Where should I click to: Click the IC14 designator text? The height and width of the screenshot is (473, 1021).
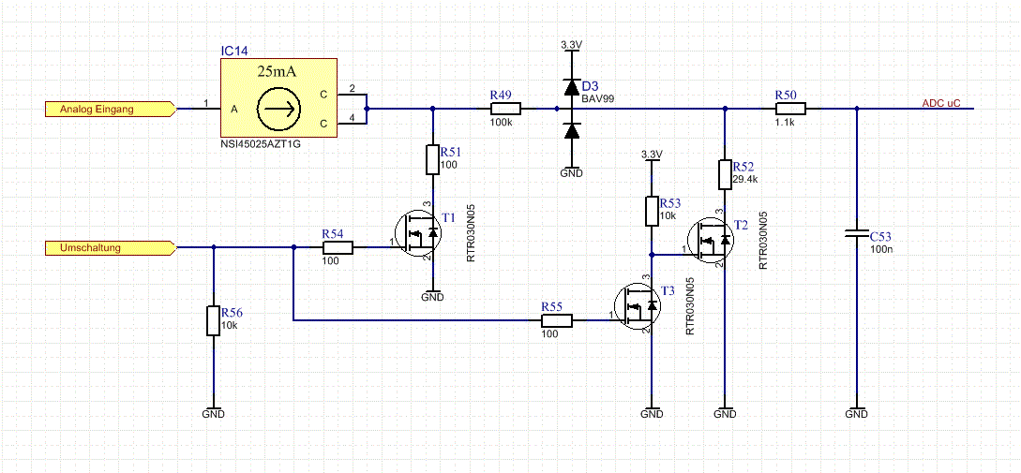[234, 51]
